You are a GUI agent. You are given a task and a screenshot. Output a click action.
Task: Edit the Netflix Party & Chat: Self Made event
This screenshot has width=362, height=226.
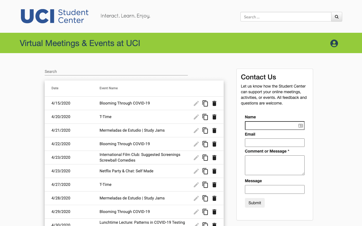click(196, 171)
